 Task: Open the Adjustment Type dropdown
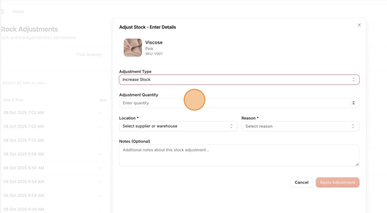click(239, 80)
